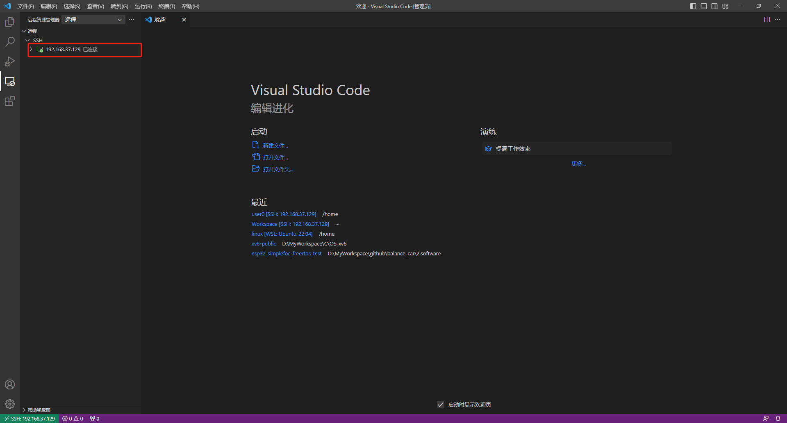Open the Explorer view in activity bar

pos(10,22)
